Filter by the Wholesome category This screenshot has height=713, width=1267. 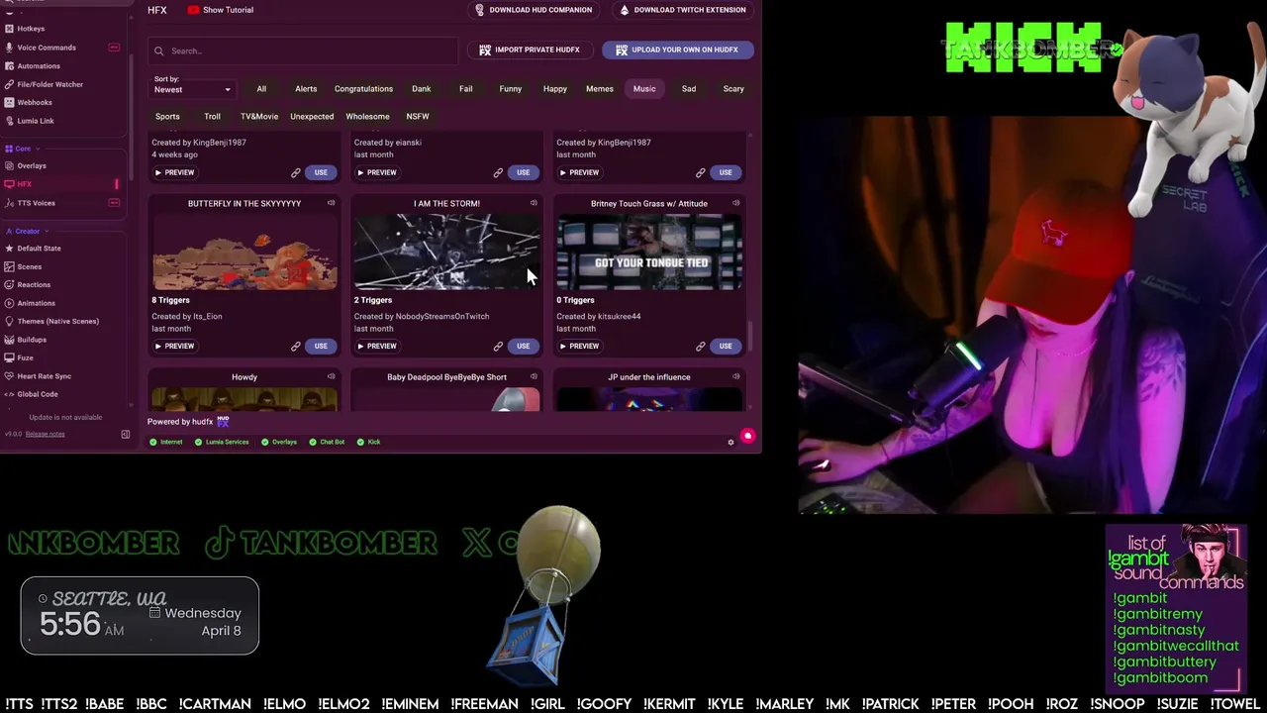tap(367, 116)
